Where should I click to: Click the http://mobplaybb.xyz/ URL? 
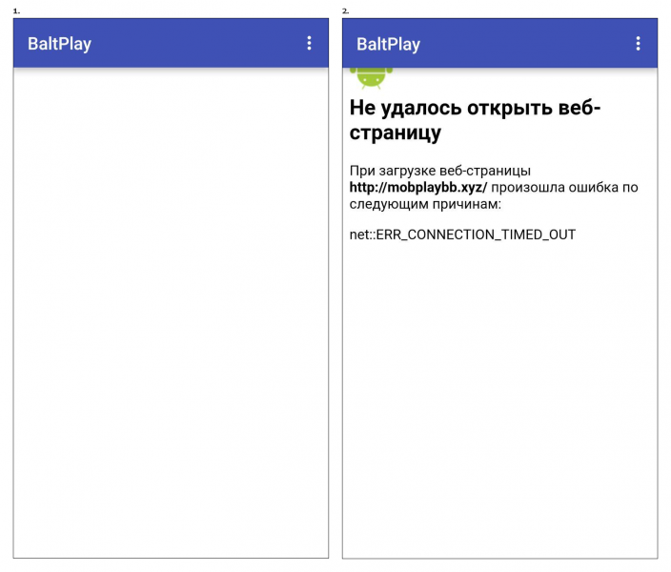(418, 188)
